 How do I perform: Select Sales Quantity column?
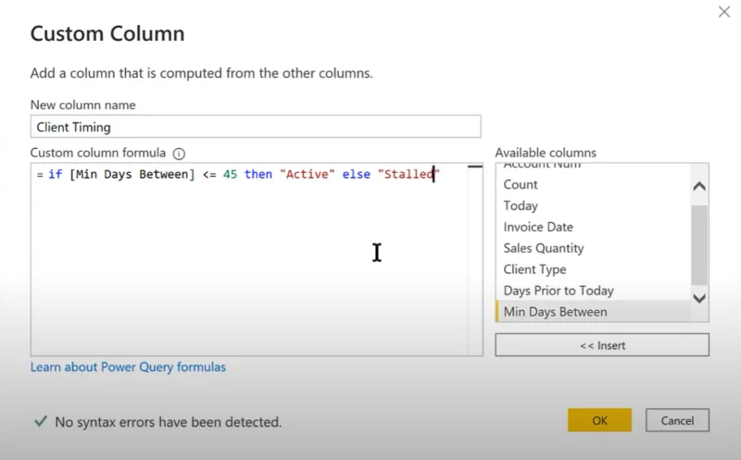593,248
